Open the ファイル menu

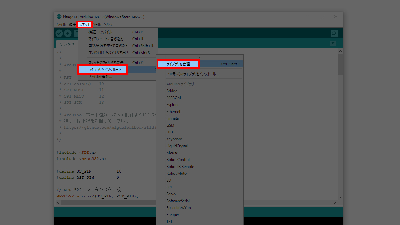[x=61, y=24]
